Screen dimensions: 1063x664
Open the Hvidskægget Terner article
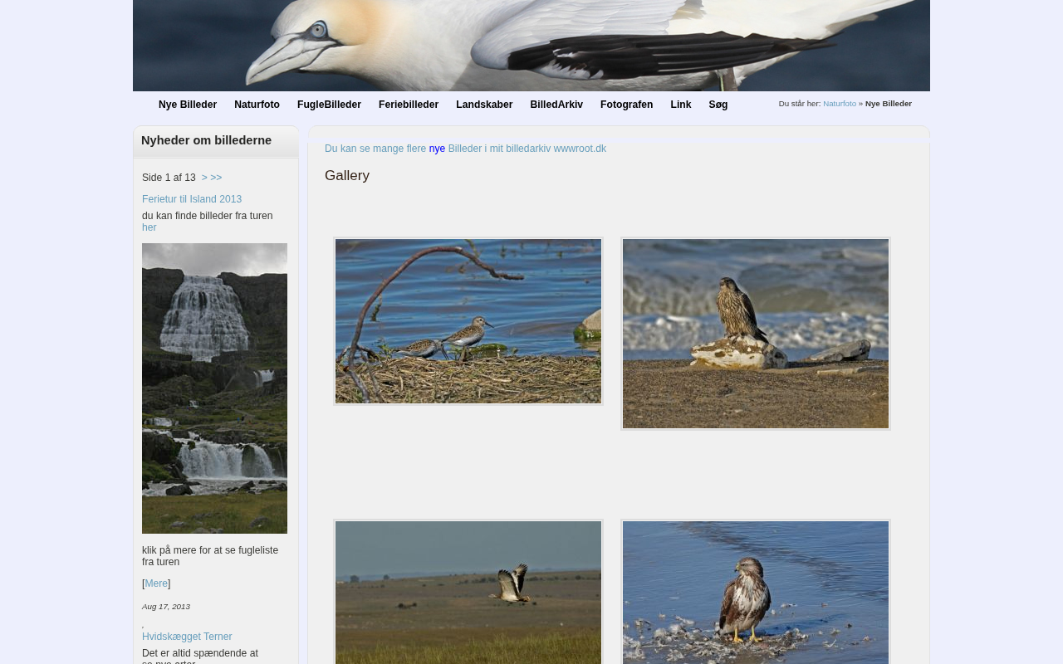coord(187,637)
